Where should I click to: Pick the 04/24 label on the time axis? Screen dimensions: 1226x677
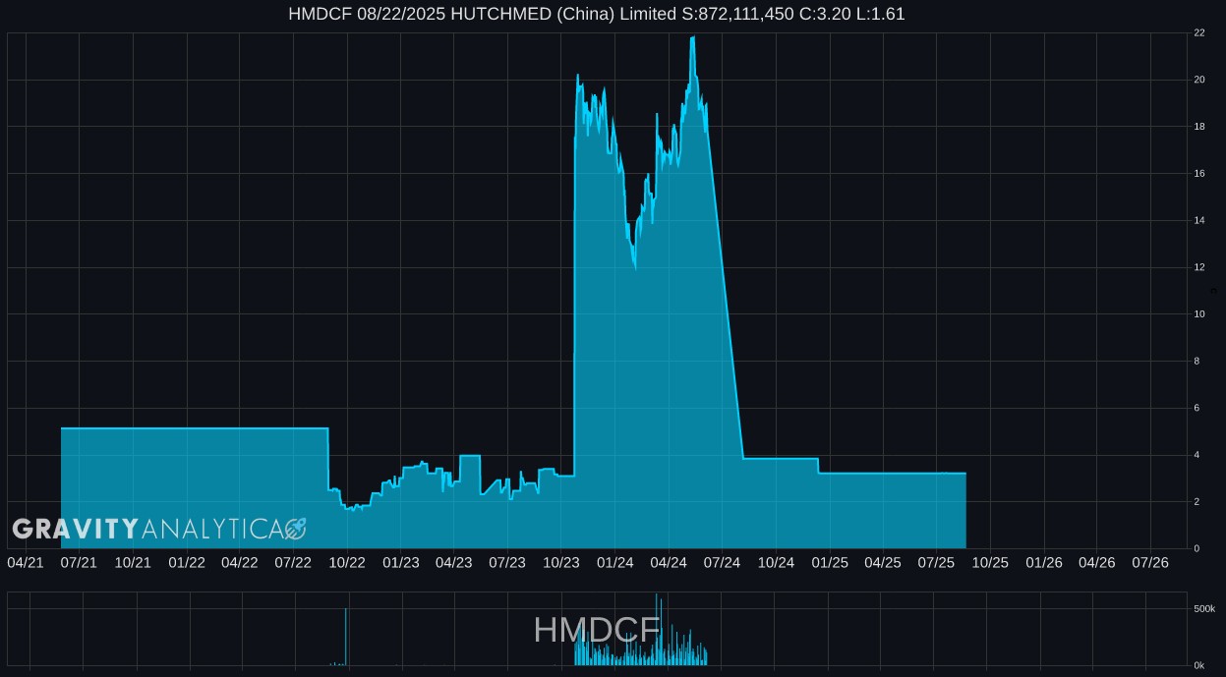tap(669, 562)
